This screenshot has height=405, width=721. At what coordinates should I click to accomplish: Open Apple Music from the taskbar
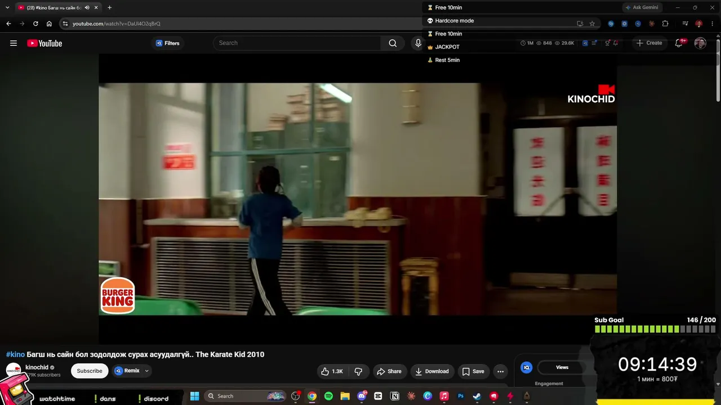(444, 396)
